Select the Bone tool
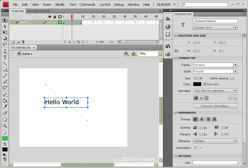 pos(5,94)
